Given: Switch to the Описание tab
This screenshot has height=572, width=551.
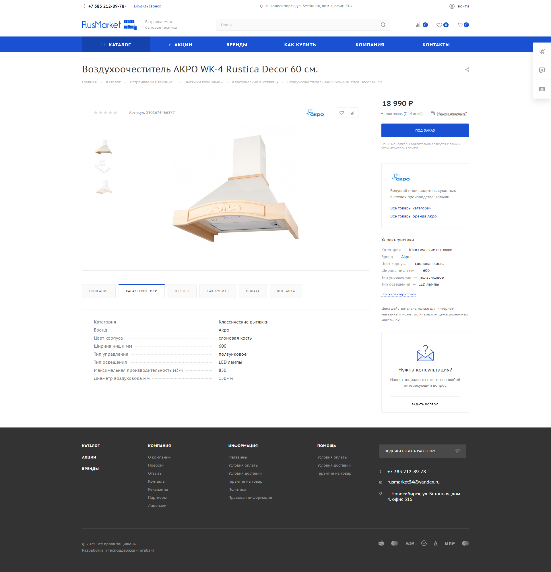Looking at the screenshot, I should (98, 291).
